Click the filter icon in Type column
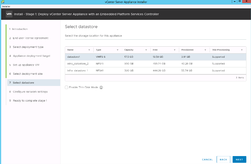Image resolution: width=251 pixels, height=164 pixels. tap(117, 50)
